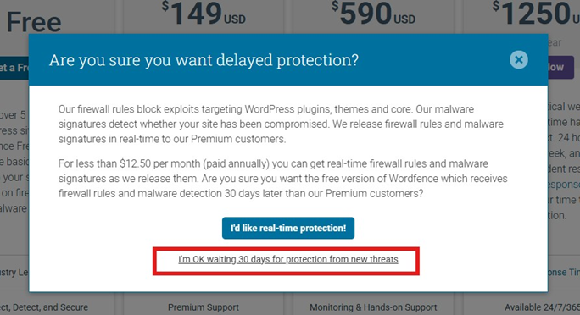Click the paragraph mentioning $12.50 per month
The width and height of the screenshot is (580, 315).
tap(282, 179)
